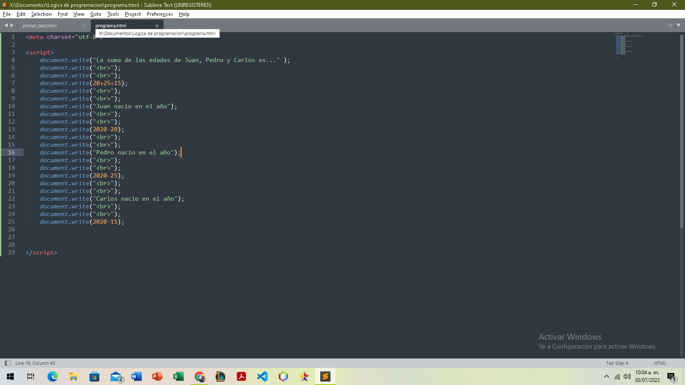
Task: Click the "La suma de las edades" line
Action: tap(165, 60)
